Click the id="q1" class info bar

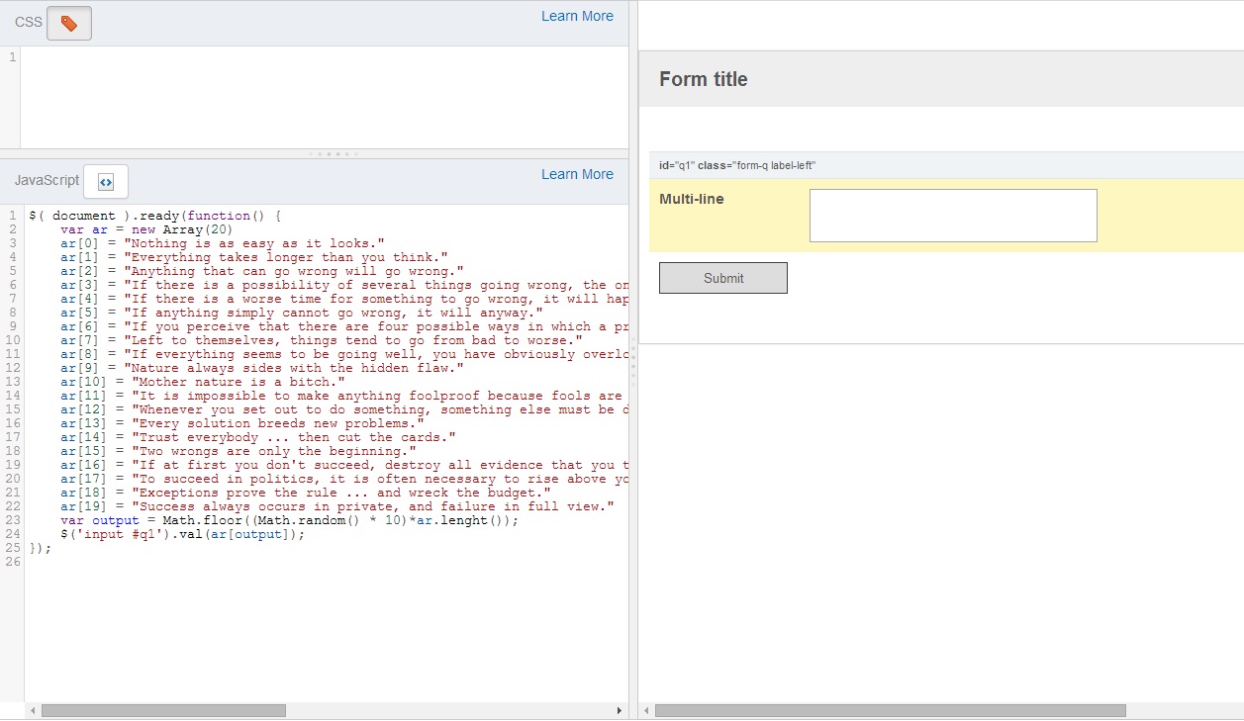737,165
